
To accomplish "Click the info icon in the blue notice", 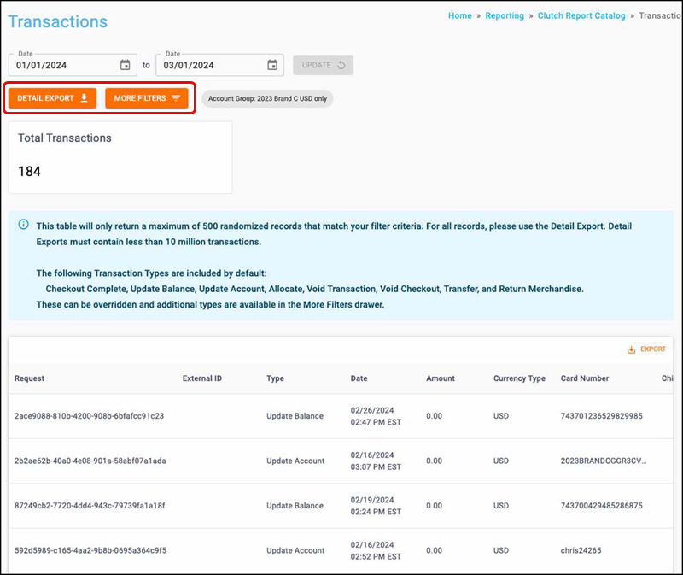I will click(x=24, y=225).
